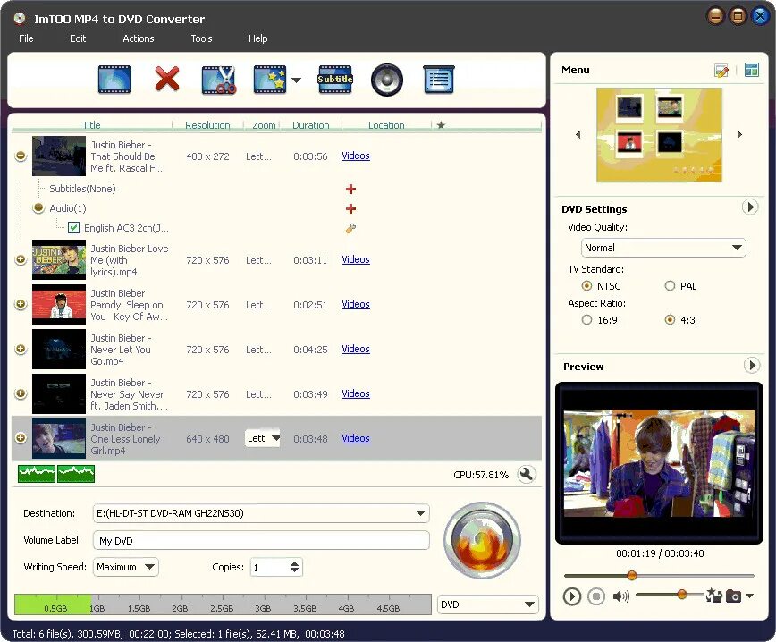776x642 pixels.
Task: Show the previous menu template with left arrow
Action: [x=578, y=134]
